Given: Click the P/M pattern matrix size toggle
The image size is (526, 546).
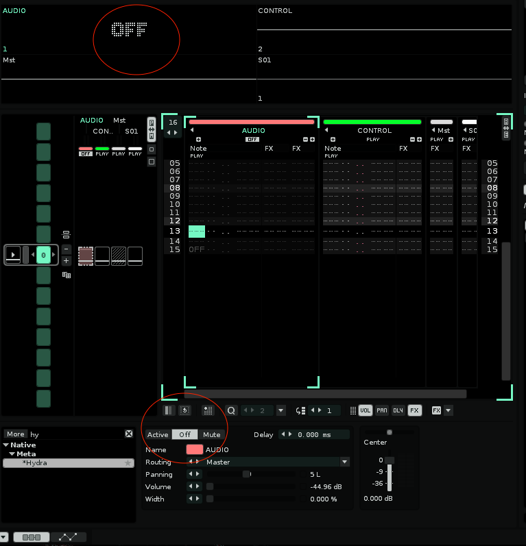Looking at the screenshot, I should [152, 129].
